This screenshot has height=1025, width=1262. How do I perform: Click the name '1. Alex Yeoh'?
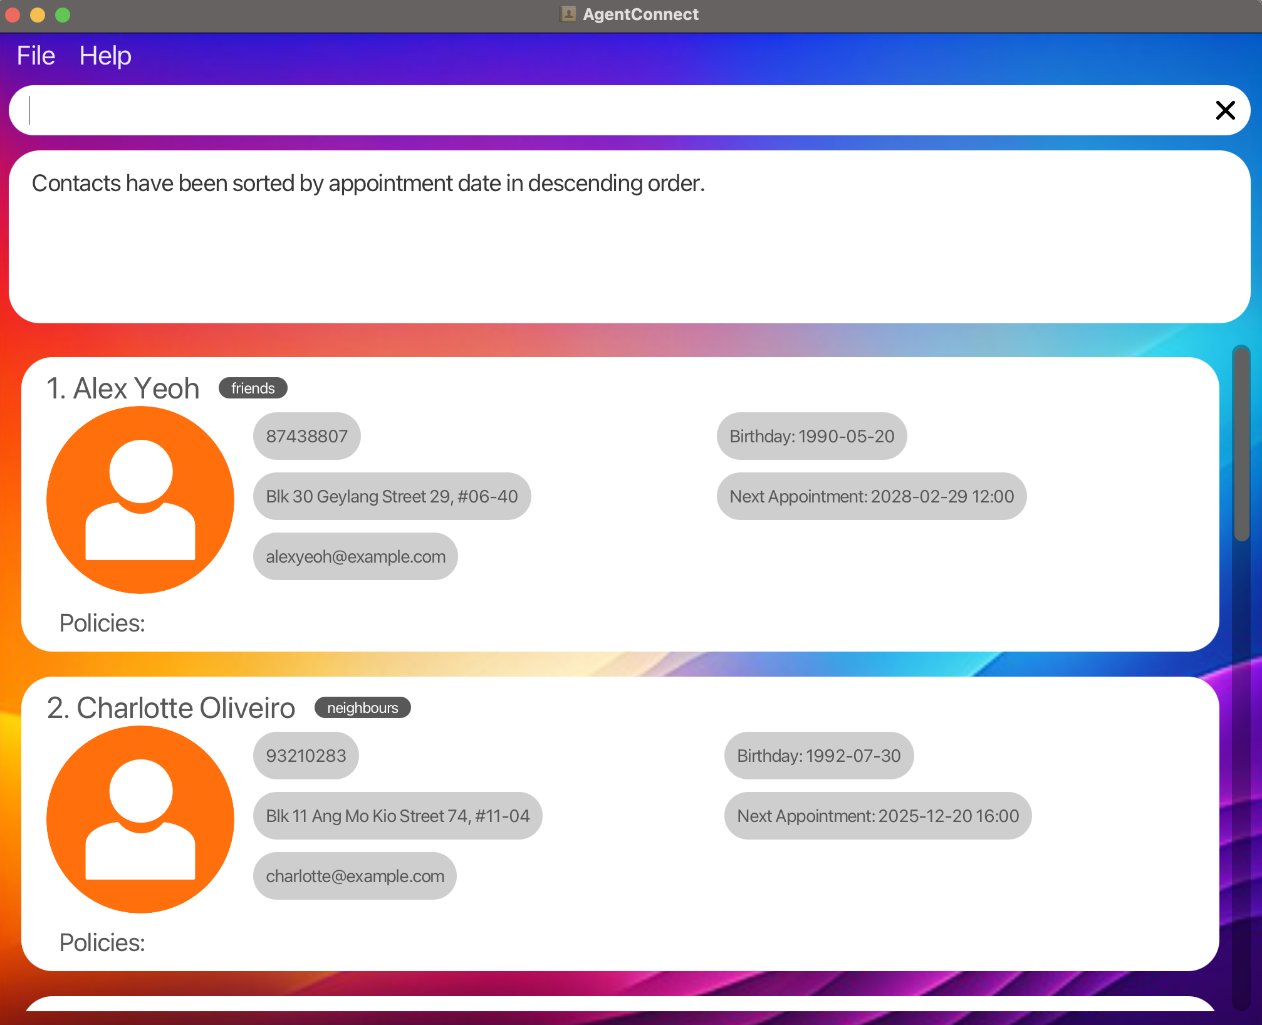tap(123, 388)
